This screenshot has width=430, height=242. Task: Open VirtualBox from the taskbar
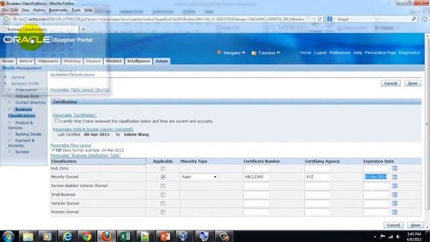(183, 236)
